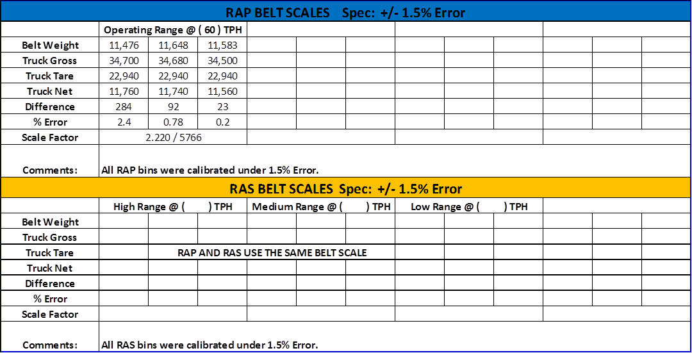Screen dimensions: 692x353
Task: Click the % Error value 0.78
Action: pyautogui.click(x=173, y=122)
